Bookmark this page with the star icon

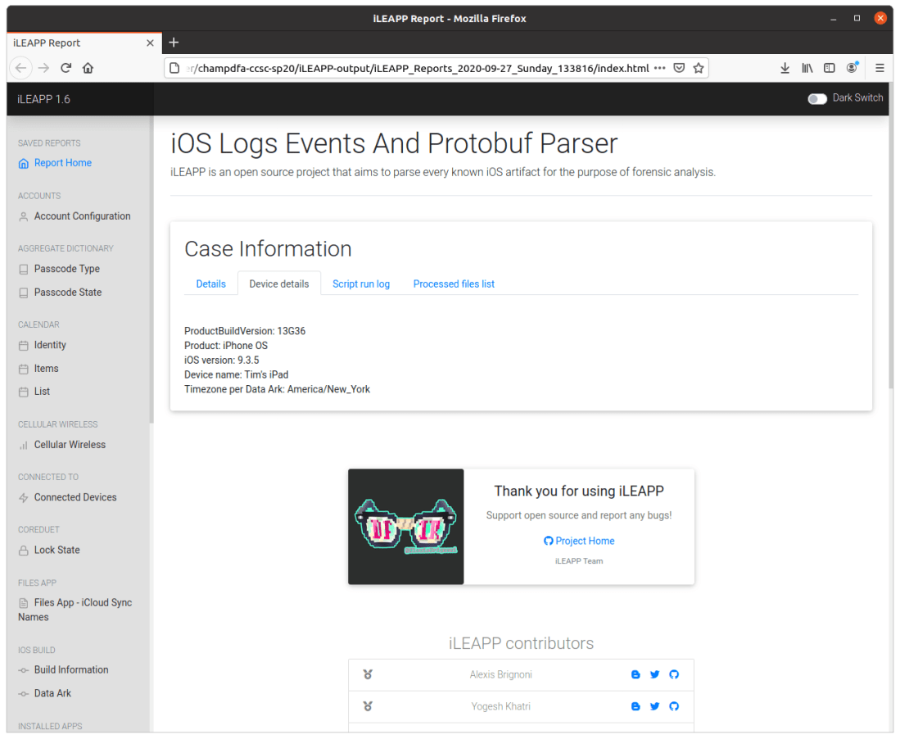(699, 68)
